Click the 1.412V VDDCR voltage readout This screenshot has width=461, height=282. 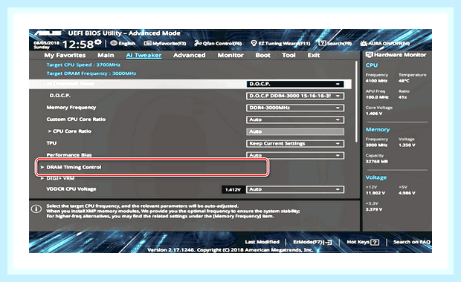point(233,189)
